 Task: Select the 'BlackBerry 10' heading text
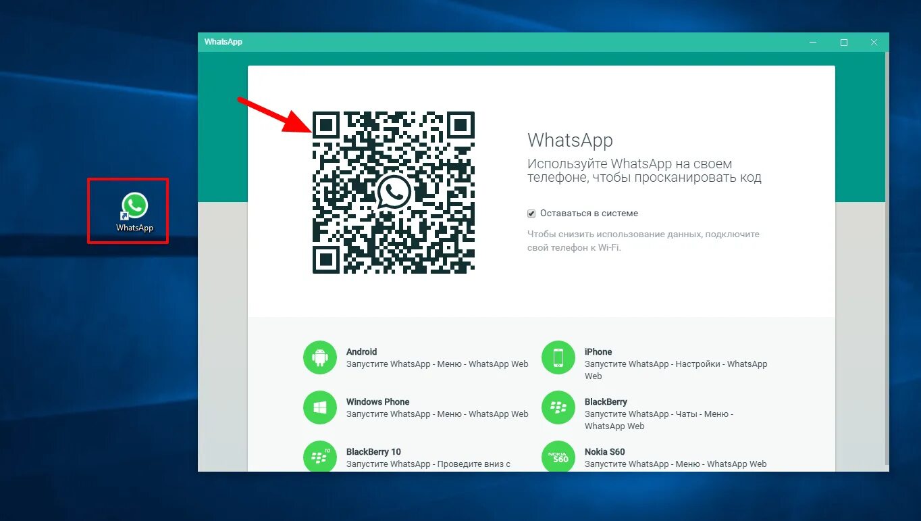click(373, 452)
